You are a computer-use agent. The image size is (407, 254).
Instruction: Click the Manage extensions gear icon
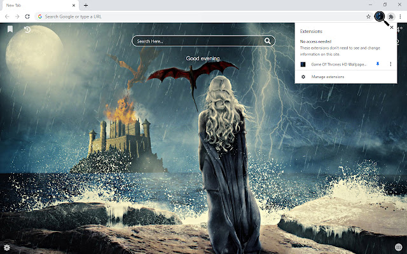point(303,77)
